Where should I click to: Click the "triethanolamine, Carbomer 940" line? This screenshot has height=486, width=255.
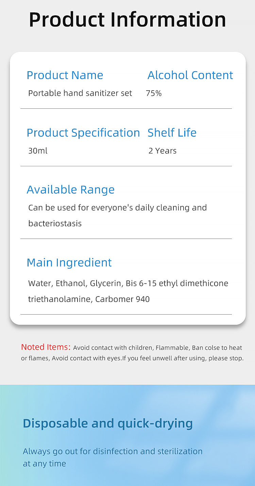click(x=89, y=299)
